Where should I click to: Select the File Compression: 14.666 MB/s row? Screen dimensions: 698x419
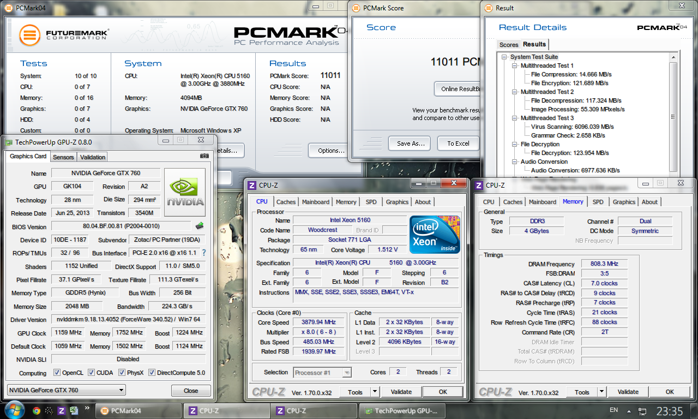click(x=571, y=74)
